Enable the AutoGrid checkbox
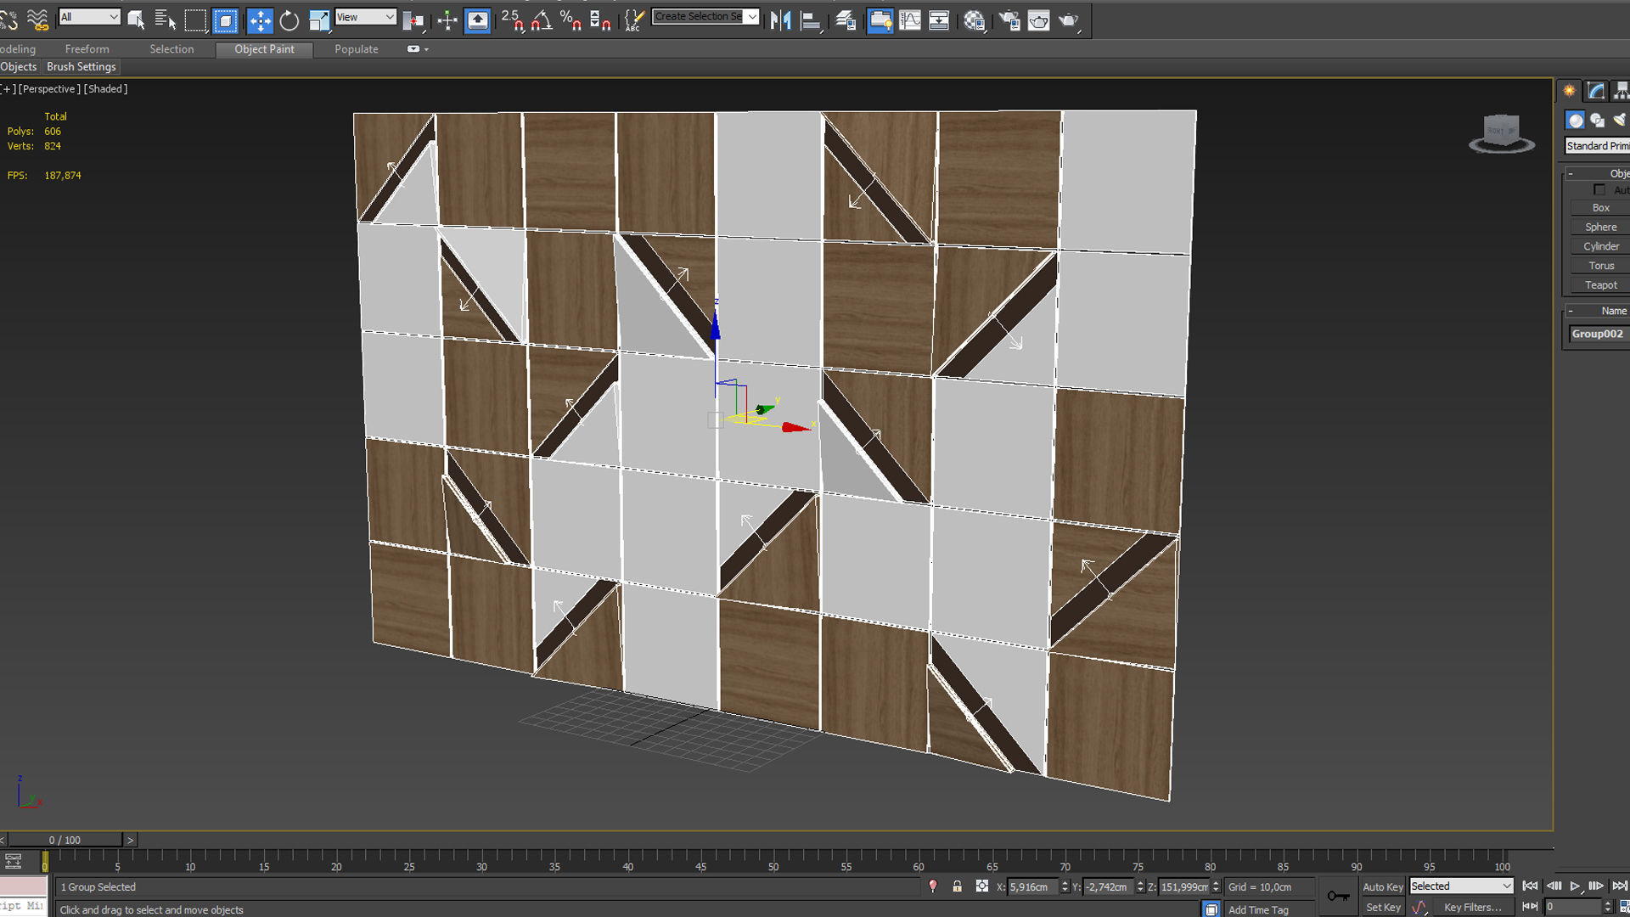The height and width of the screenshot is (917, 1630). (1599, 190)
